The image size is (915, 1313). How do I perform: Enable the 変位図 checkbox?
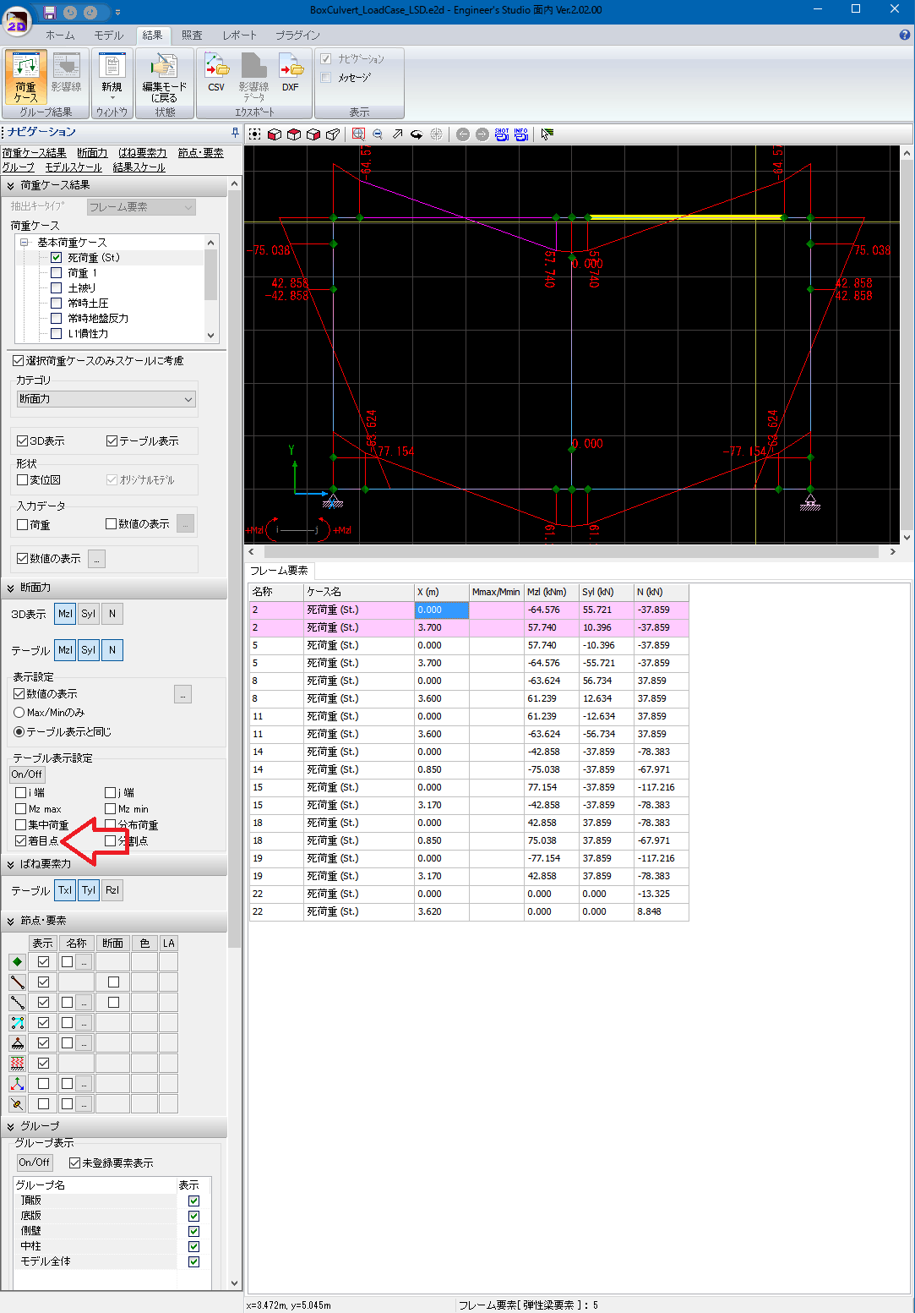coord(23,480)
